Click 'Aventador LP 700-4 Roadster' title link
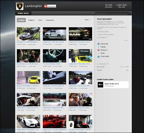This screenshot has width=144, height=133. point(28,42)
